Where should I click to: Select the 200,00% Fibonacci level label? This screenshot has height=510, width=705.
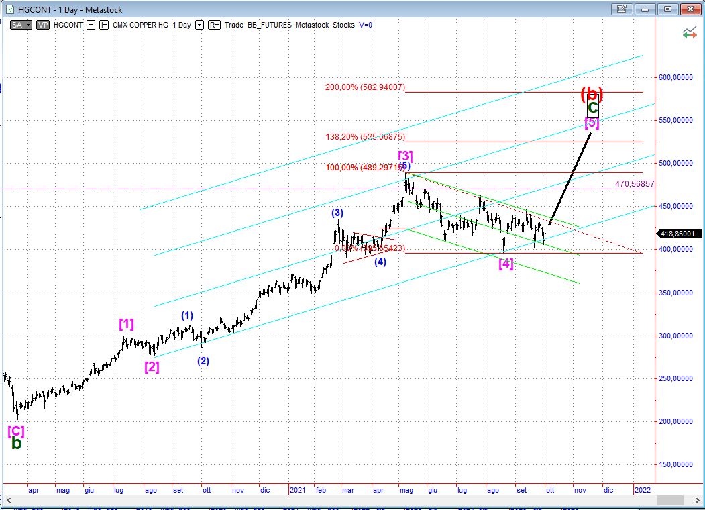365,87
